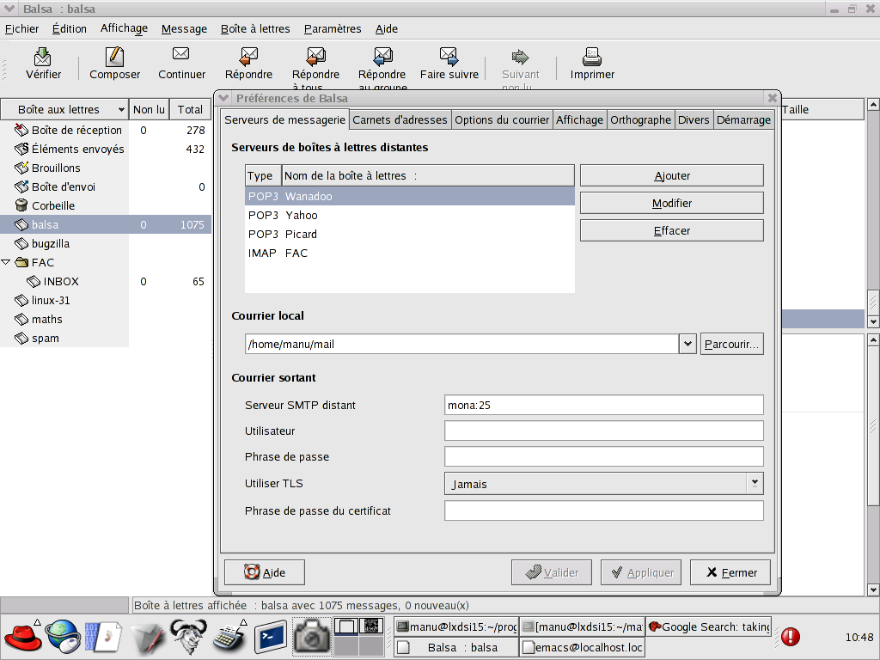Switch to the Orthographe tab
The height and width of the screenshot is (660, 880).
coord(640,119)
